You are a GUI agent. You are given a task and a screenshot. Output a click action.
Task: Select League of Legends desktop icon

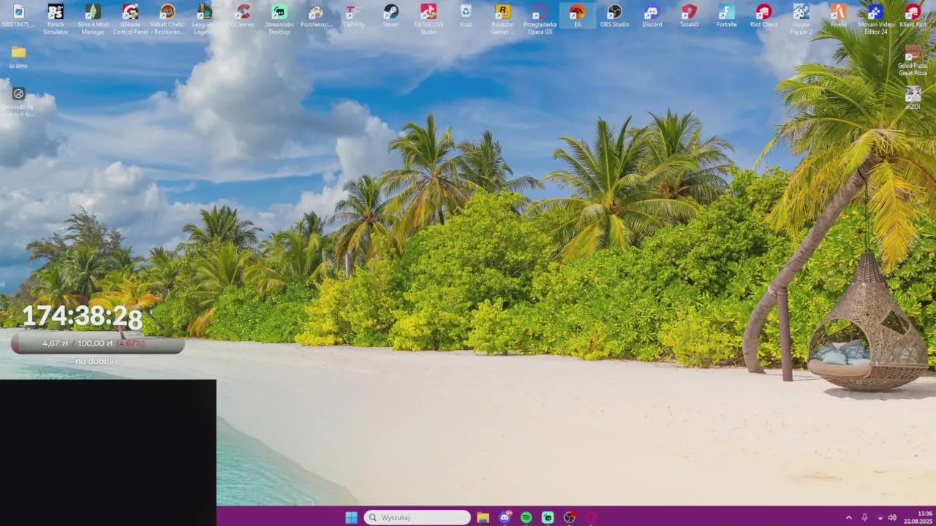pyautogui.click(x=205, y=19)
